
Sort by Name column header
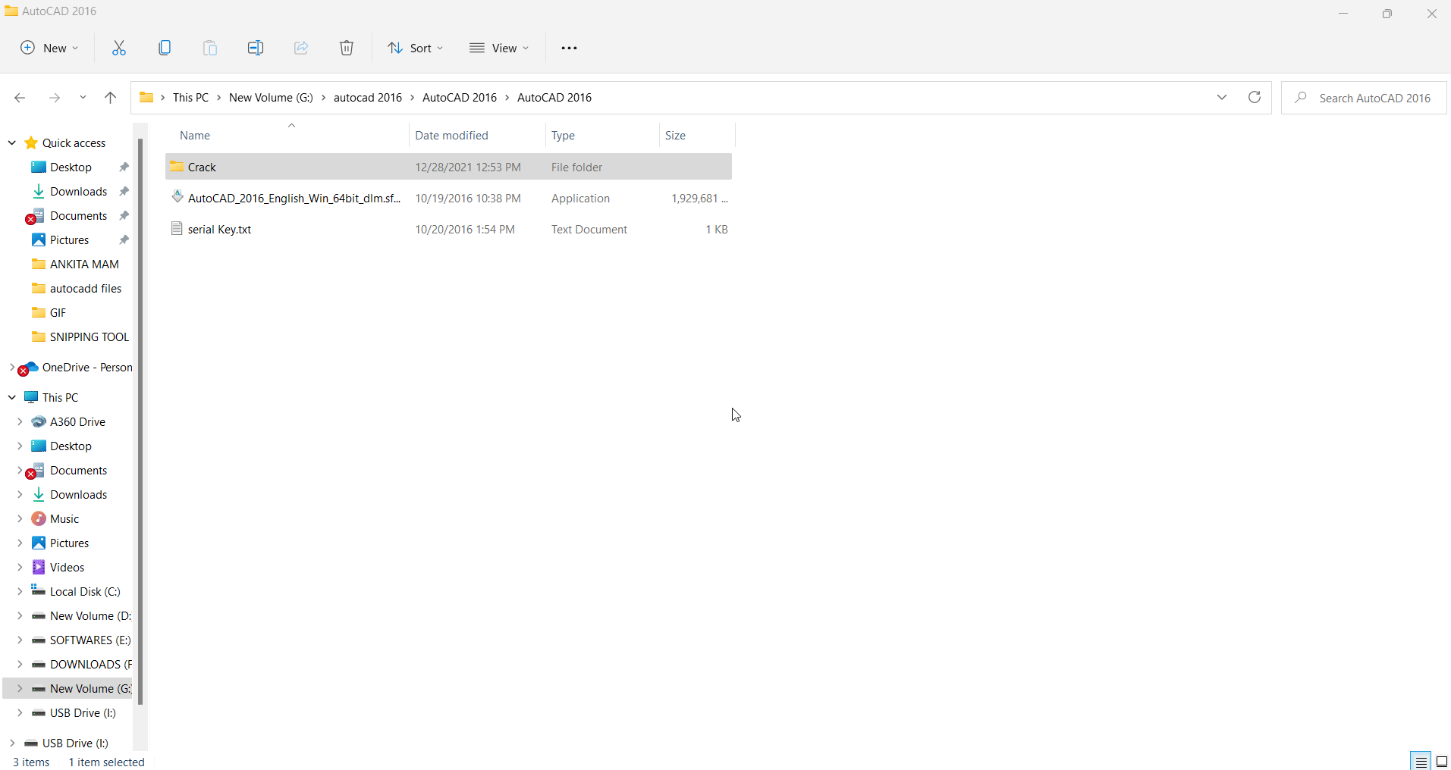pos(287,135)
